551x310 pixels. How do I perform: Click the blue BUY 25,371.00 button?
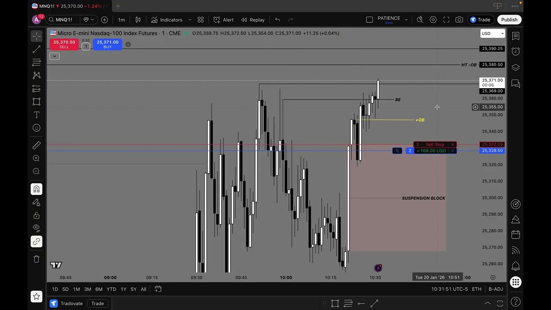[x=107, y=44]
